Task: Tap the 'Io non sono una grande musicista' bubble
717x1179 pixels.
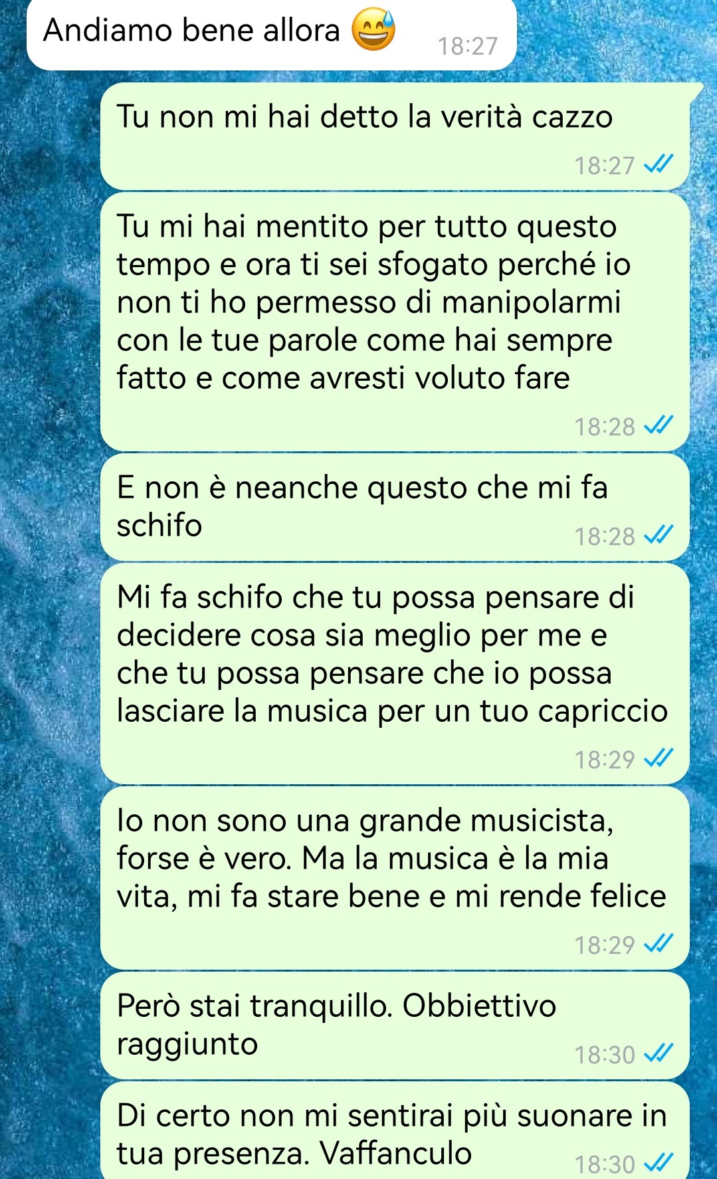Action: tap(395, 877)
